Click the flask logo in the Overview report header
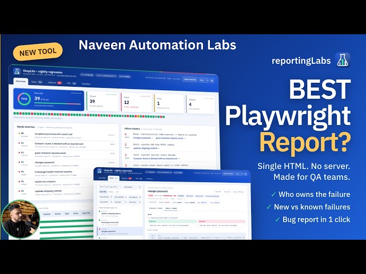Screen dimensions: 366x274 point(17,71)
